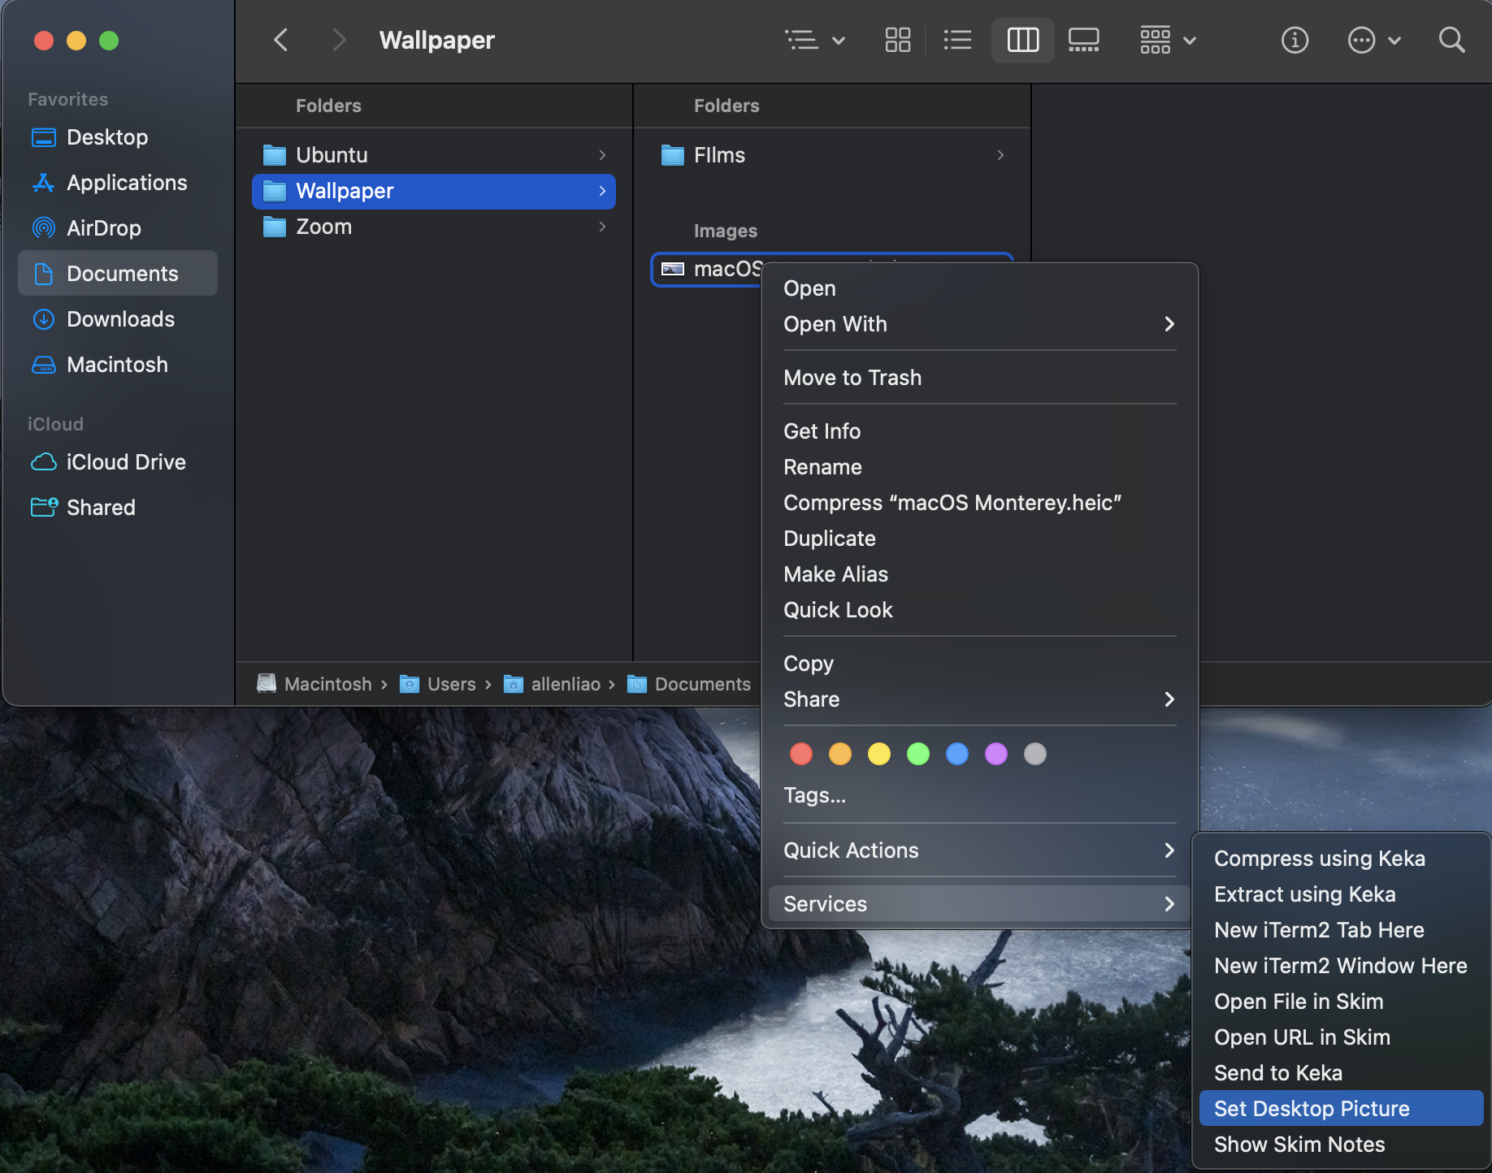Image resolution: width=1492 pixels, height=1173 pixels.
Task: Click the more actions ellipsis icon
Action: (x=1360, y=40)
